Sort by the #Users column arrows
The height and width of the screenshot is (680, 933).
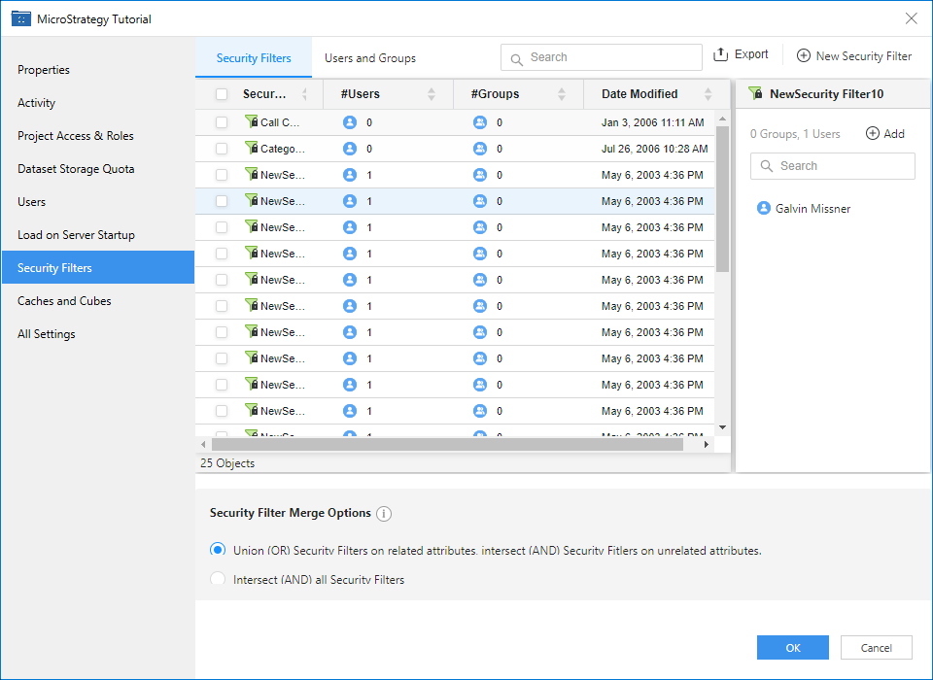tap(432, 94)
